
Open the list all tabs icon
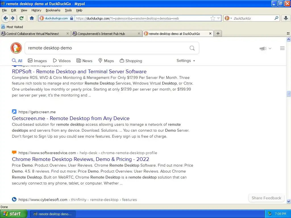click(x=288, y=33)
